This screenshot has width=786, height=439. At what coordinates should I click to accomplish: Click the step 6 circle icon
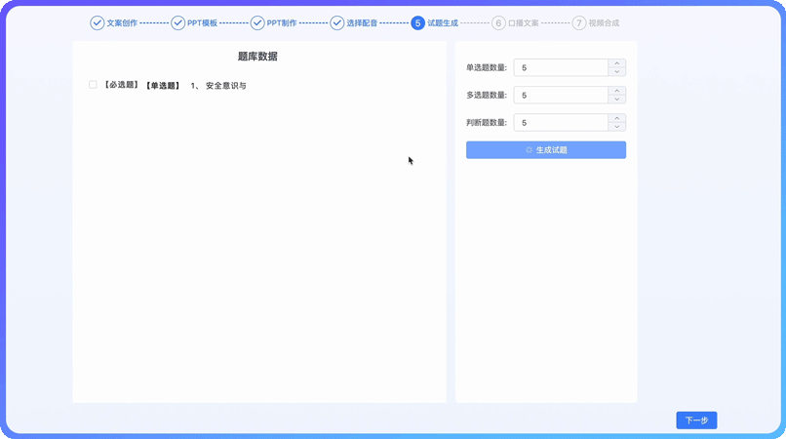pyautogui.click(x=498, y=22)
